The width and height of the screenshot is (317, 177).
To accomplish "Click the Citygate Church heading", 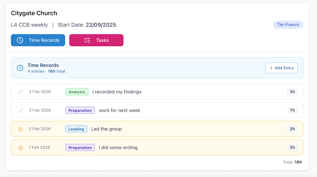I will pyautogui.click(x=34, y=13).
